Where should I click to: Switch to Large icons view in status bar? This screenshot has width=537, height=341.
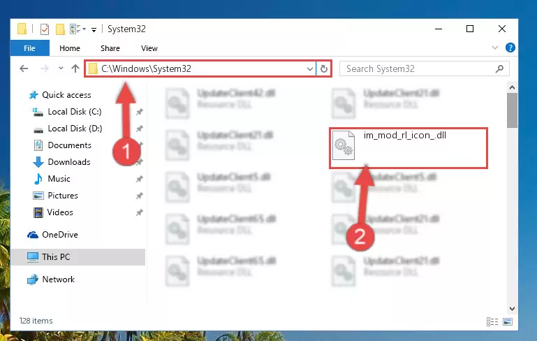(508, 321)
